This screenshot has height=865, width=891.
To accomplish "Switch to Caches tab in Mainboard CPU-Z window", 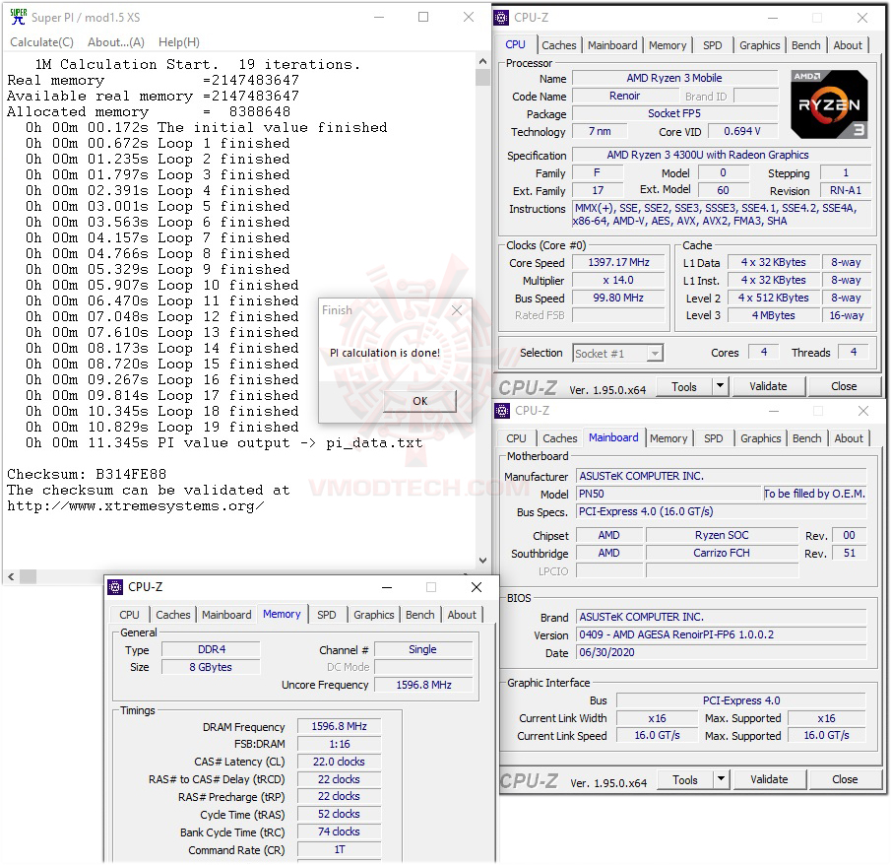I will [x=560, y=438].
